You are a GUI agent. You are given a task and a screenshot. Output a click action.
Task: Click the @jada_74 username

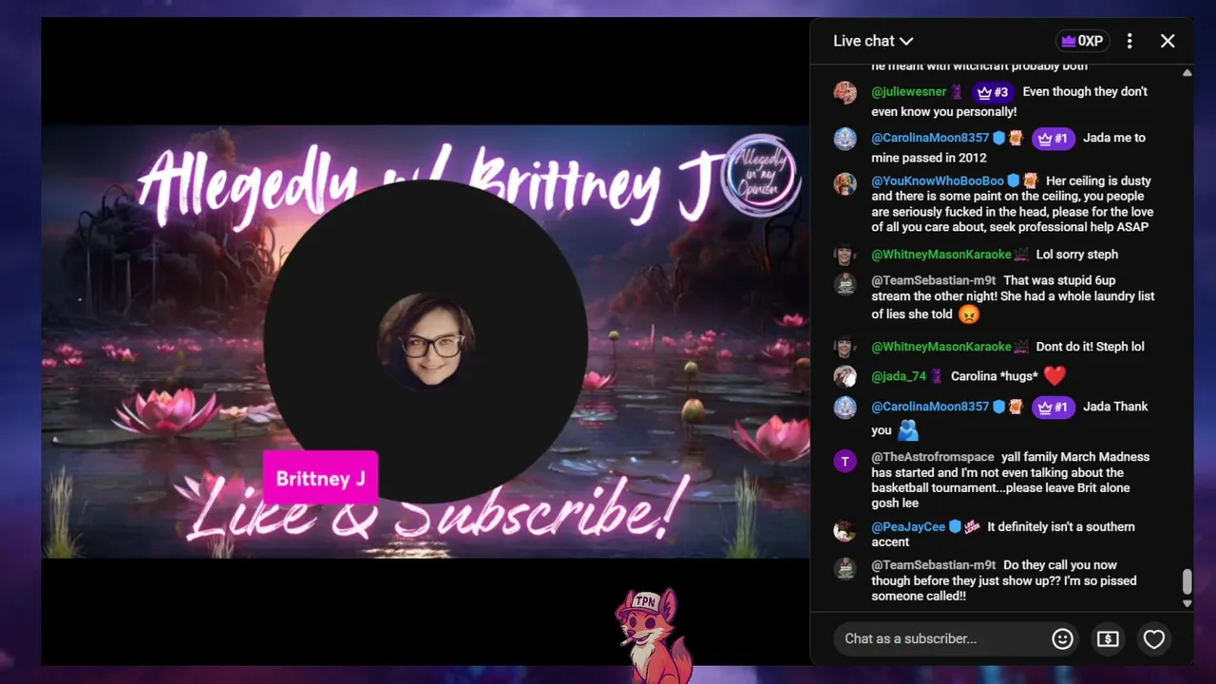[x=899, y=376]
